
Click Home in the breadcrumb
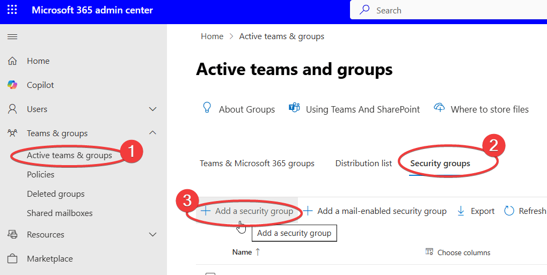tap(212, 36)
